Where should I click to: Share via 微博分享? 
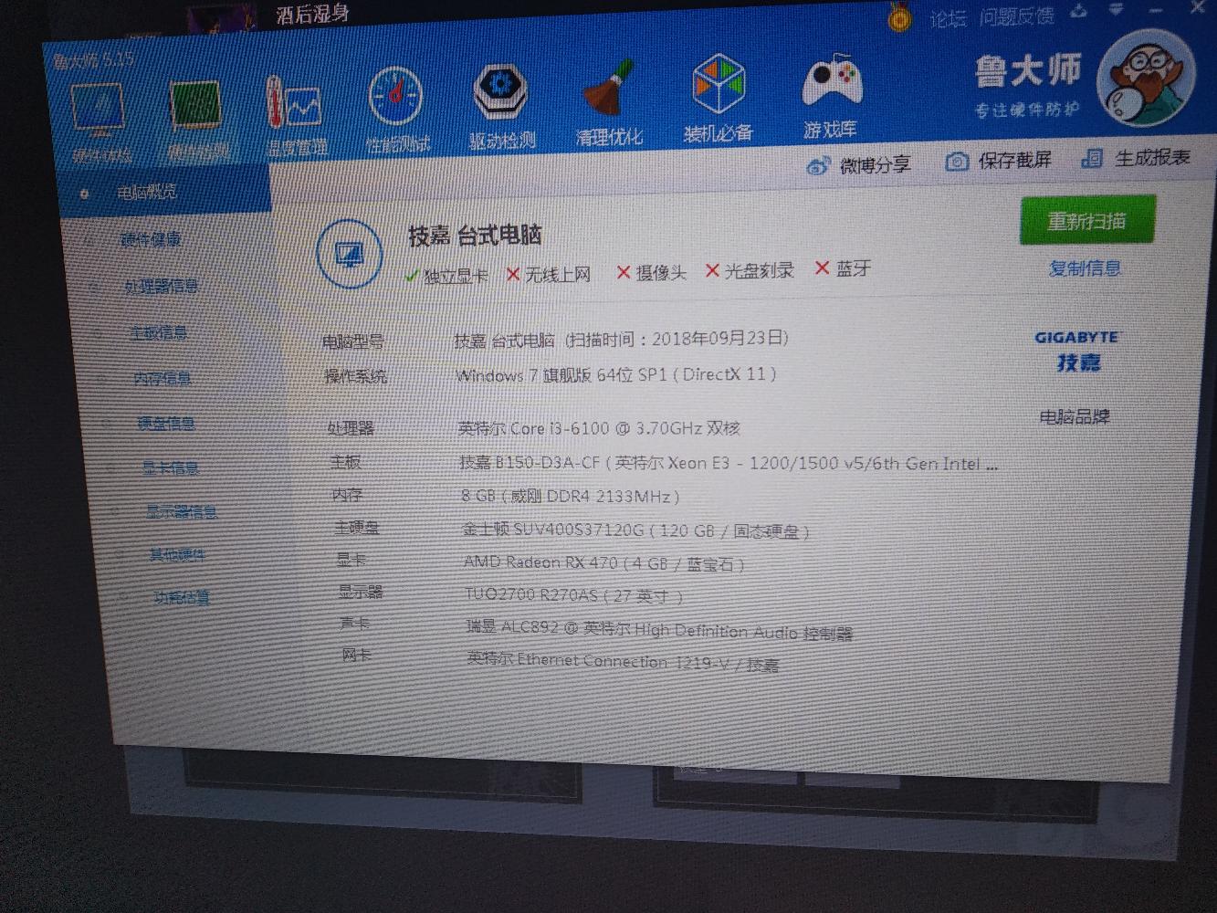pyautogui.click(x=858, y=165)
